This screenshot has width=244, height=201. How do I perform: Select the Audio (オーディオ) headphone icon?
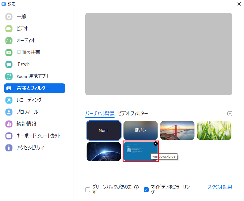point(9,40)
